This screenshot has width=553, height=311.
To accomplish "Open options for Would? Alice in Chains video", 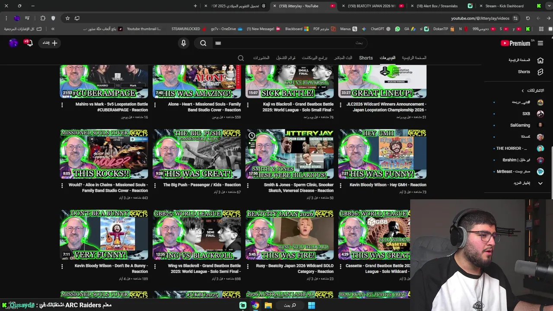I will tap(62, 185).
